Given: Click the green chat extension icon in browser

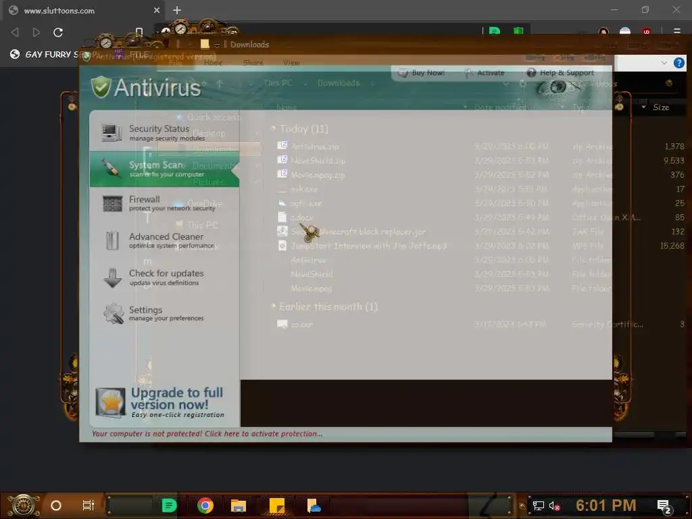Looking at the screenshot, I should coord(494,31).
